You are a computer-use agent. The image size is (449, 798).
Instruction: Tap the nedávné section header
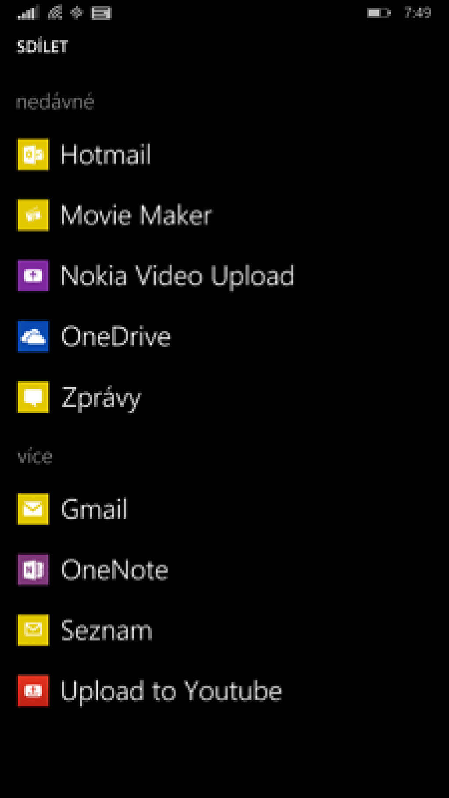point(55,102)
